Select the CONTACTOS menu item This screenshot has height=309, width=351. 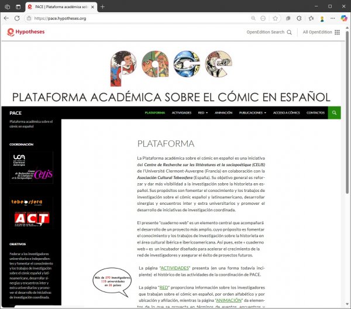(315, 112)
